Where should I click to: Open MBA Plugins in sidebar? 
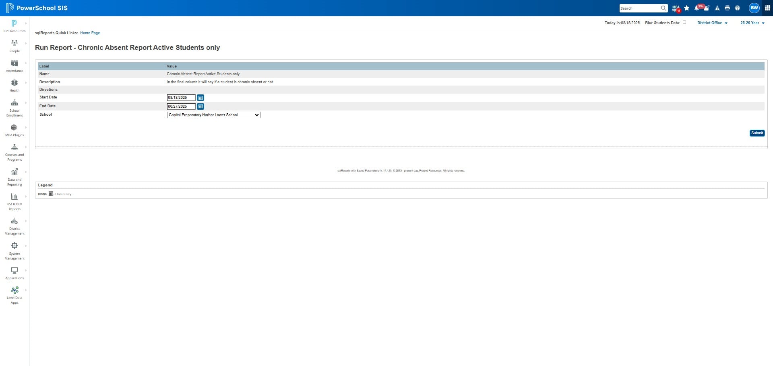14,130
